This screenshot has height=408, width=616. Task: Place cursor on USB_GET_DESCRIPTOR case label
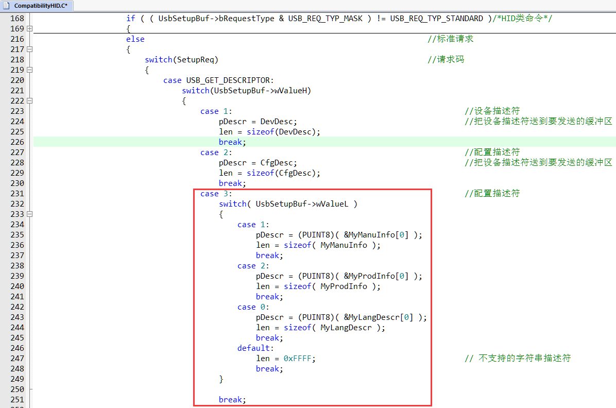[230, 80]
